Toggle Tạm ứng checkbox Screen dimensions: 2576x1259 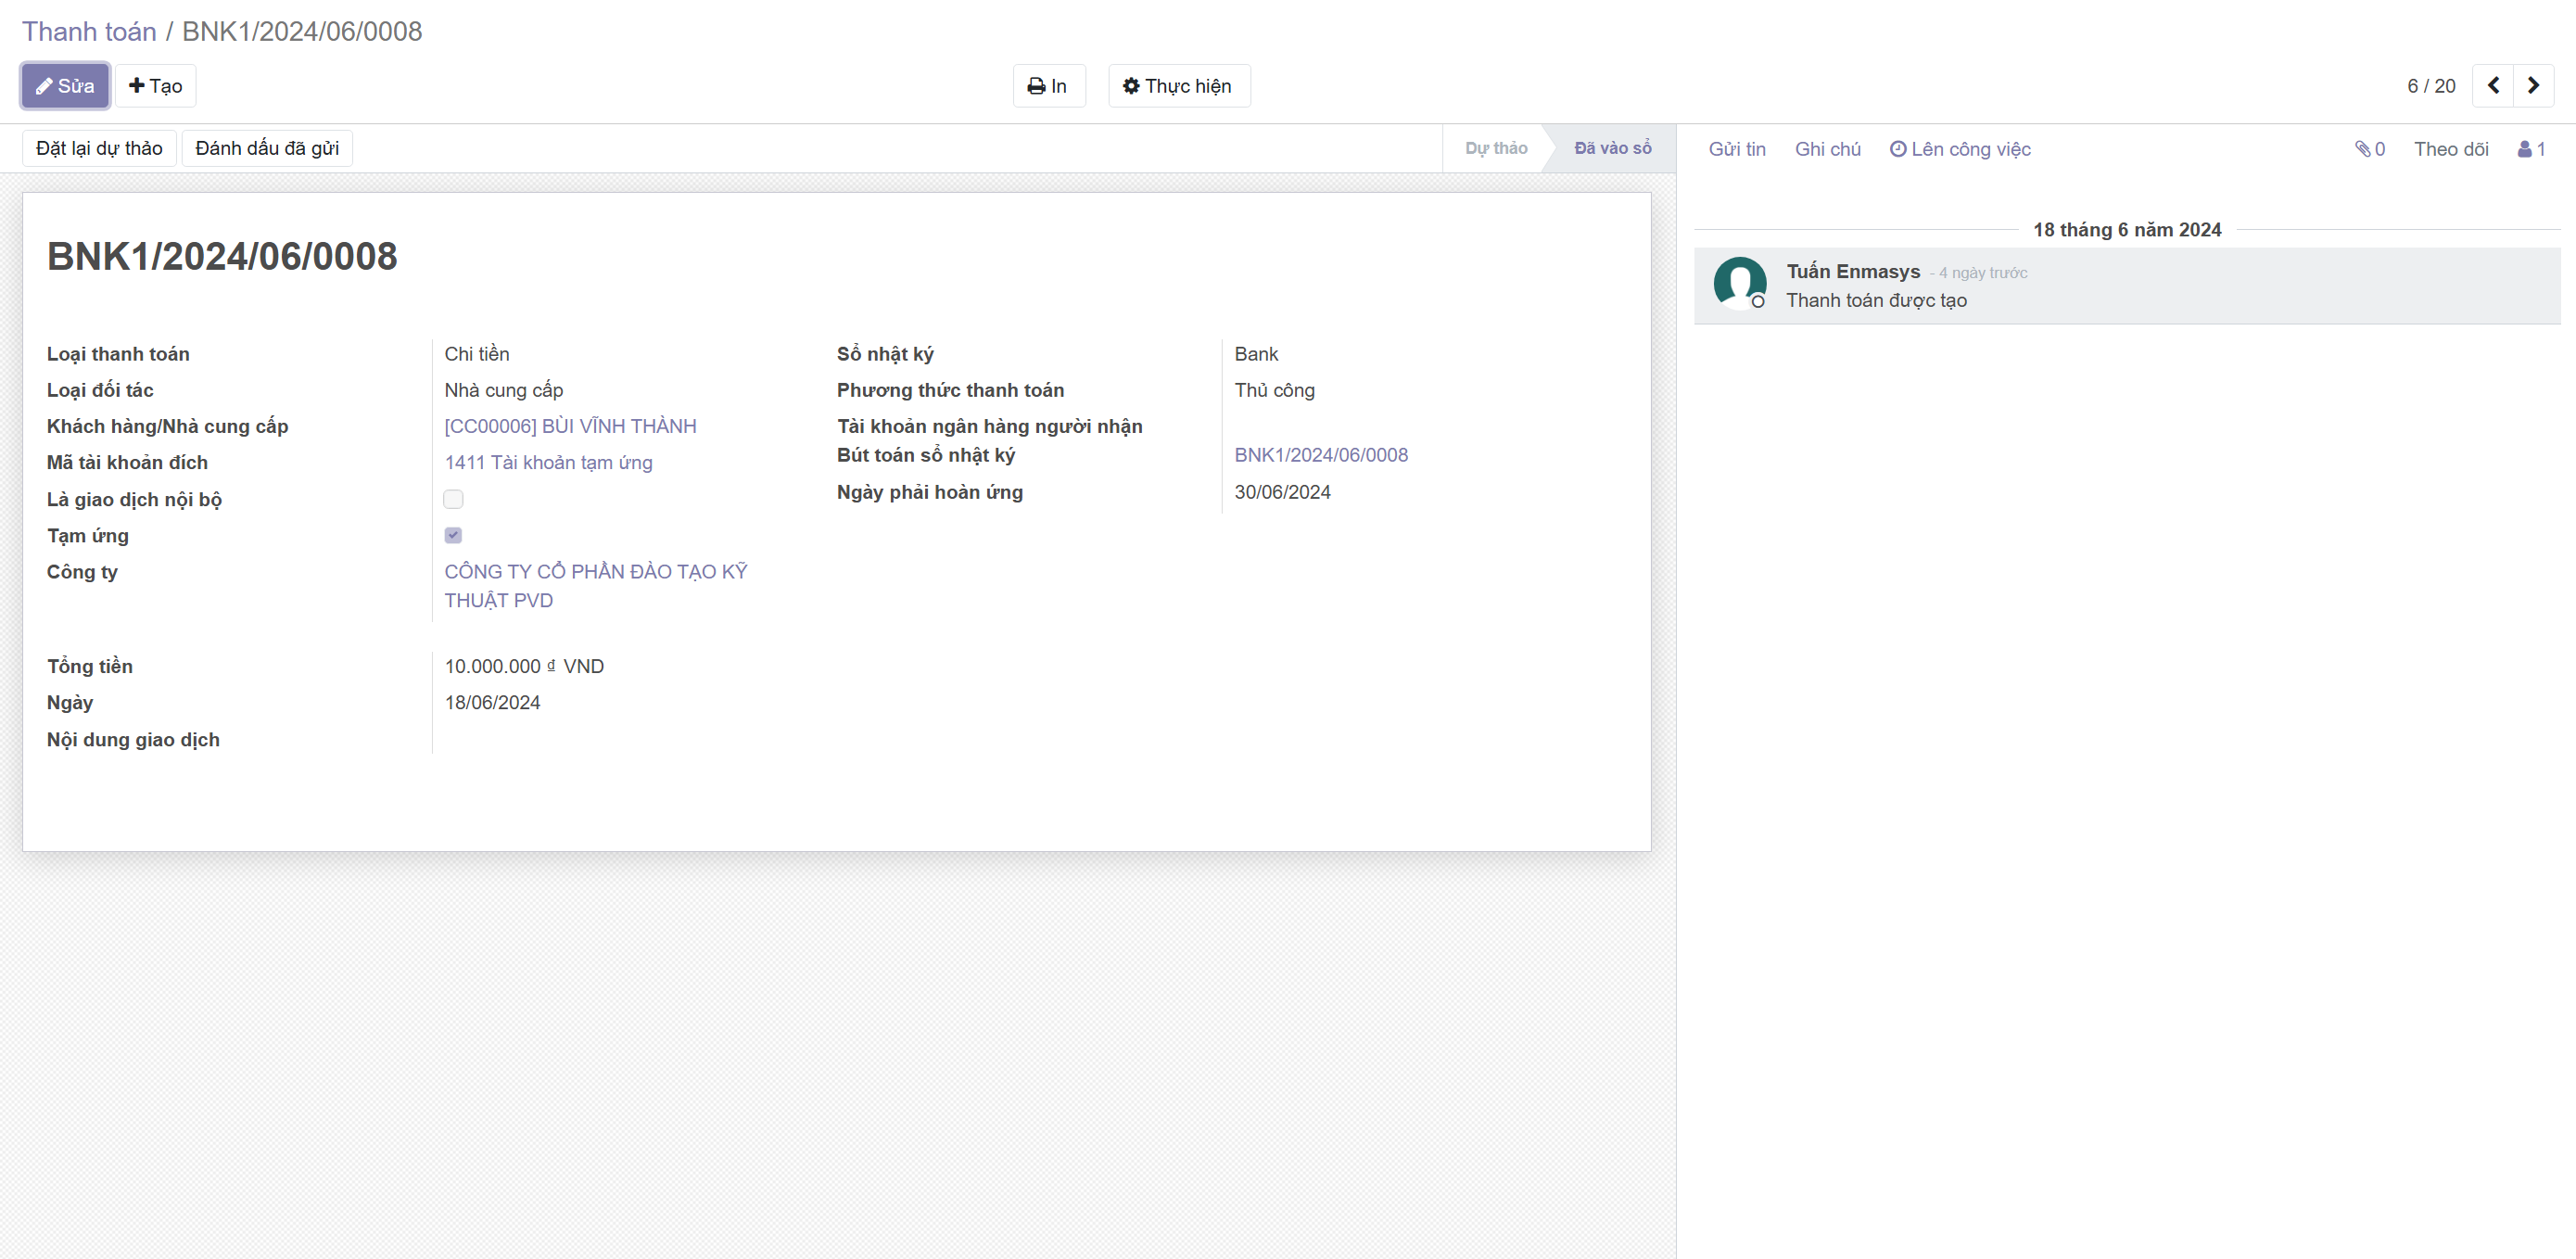click(453, 535)
